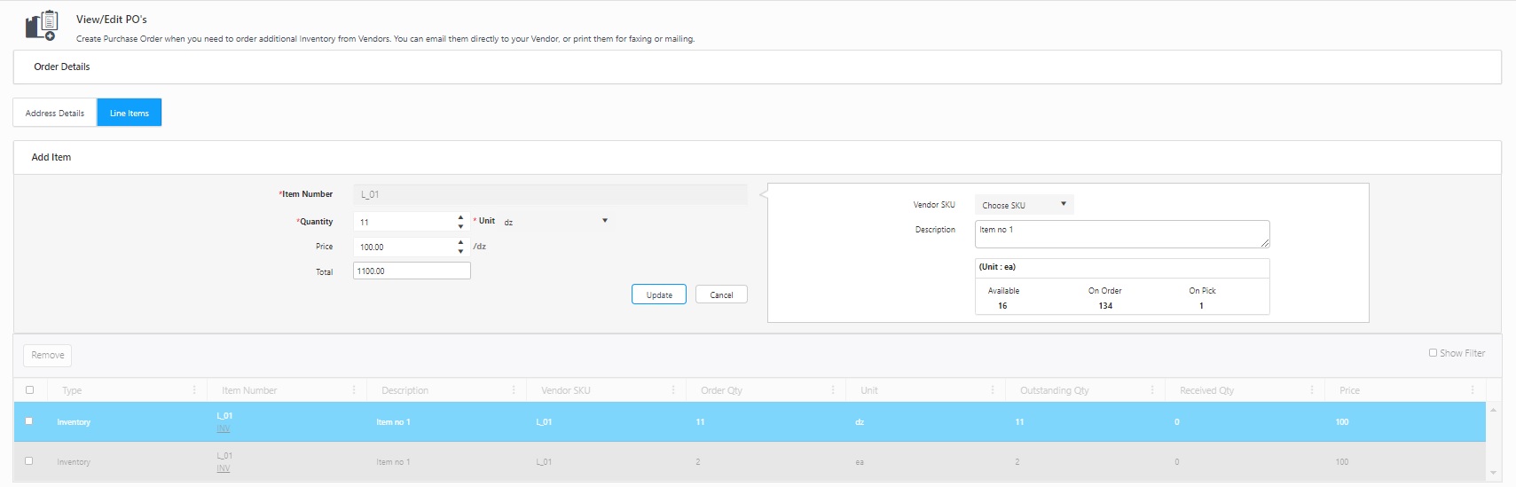This screenshot has height=487, width=1516.
Task: Open the Choose SKU dropdown
Action: (1024, 205)
